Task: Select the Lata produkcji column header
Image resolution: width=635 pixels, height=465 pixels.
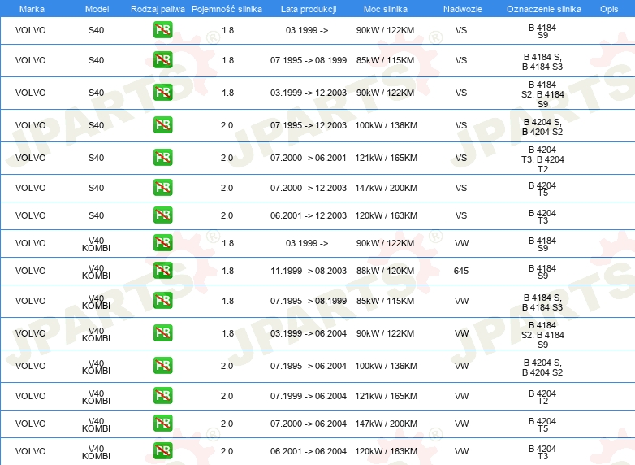Action: [x=309, y=9]
